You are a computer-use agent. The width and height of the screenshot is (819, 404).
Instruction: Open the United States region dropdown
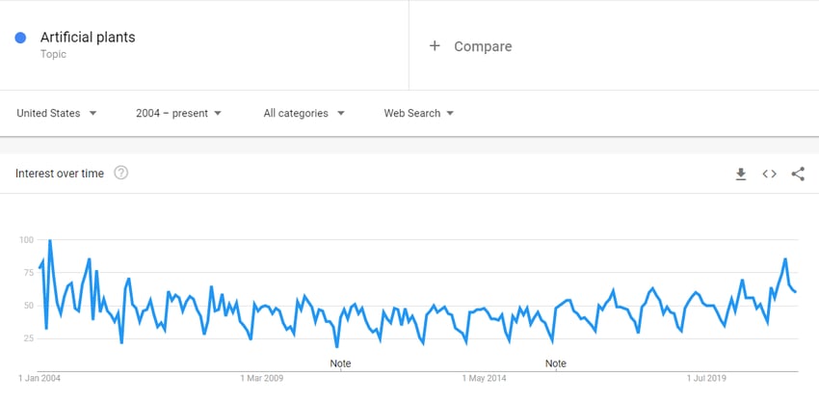click(x=57, y=113)
